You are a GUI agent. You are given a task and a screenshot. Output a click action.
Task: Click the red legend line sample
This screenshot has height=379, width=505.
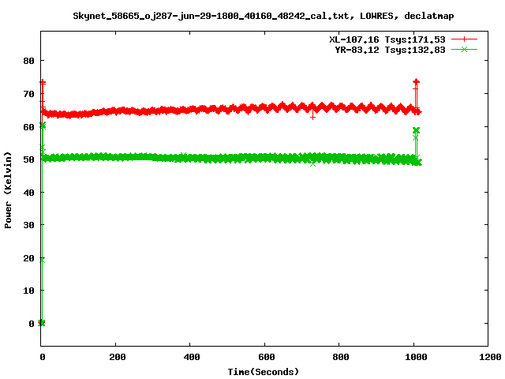pyautogui.click(x=464, y=39)
